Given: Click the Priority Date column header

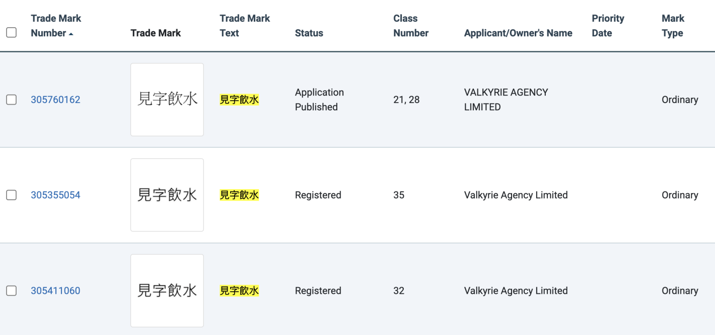Looking at the screenshot, I should coord(608,26).
